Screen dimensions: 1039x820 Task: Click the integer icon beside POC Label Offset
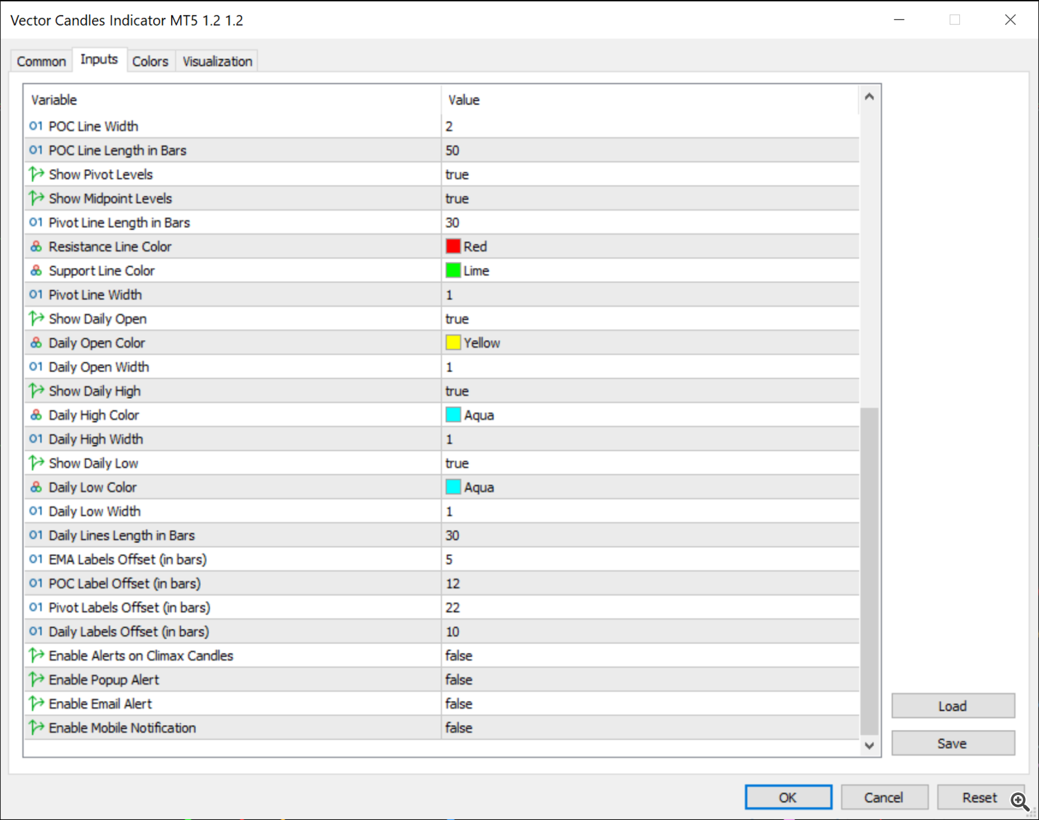(36, 583)
